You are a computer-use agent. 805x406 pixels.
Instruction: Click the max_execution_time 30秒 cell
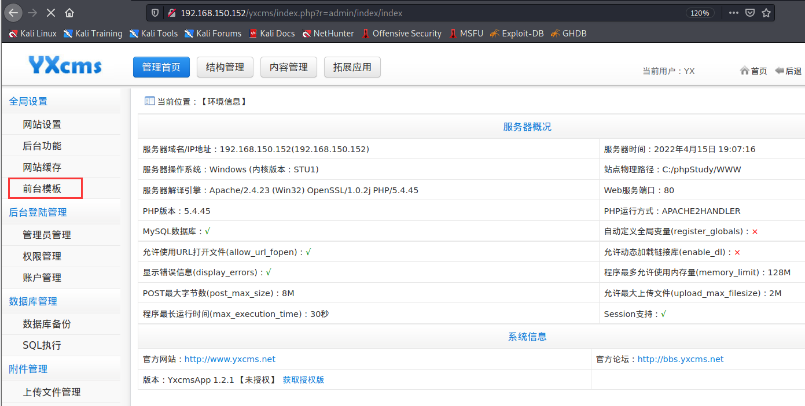(x=369, y=314)
